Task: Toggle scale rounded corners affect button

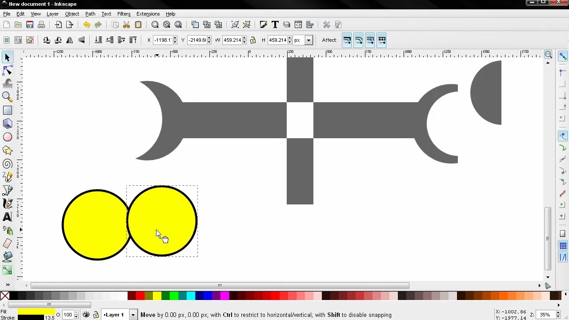Action: tap(359, 40)
